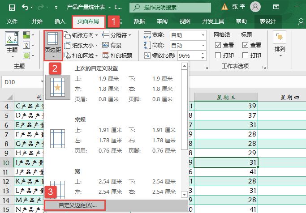Click the D10 name box
This screenshot has height=213, width=306.
click(x=22, y=82)
